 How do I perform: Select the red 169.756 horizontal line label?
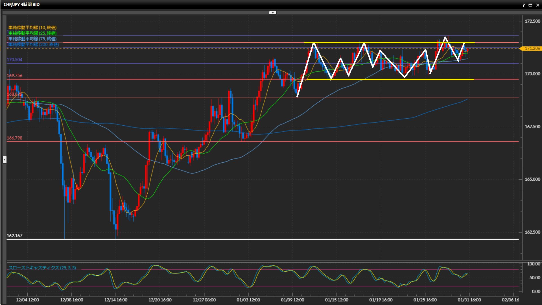click(x=14, y=75)
